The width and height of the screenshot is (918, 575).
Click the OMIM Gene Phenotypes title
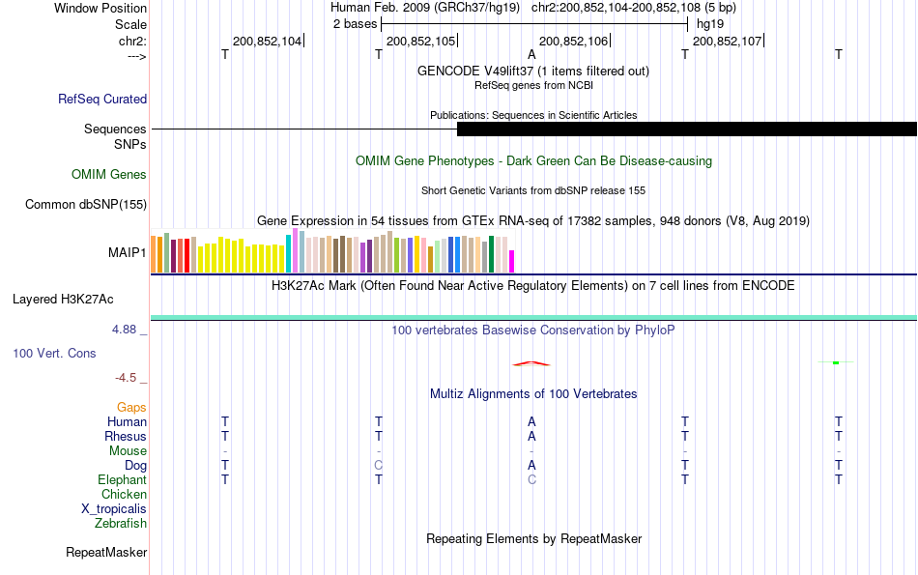(534, 161)
